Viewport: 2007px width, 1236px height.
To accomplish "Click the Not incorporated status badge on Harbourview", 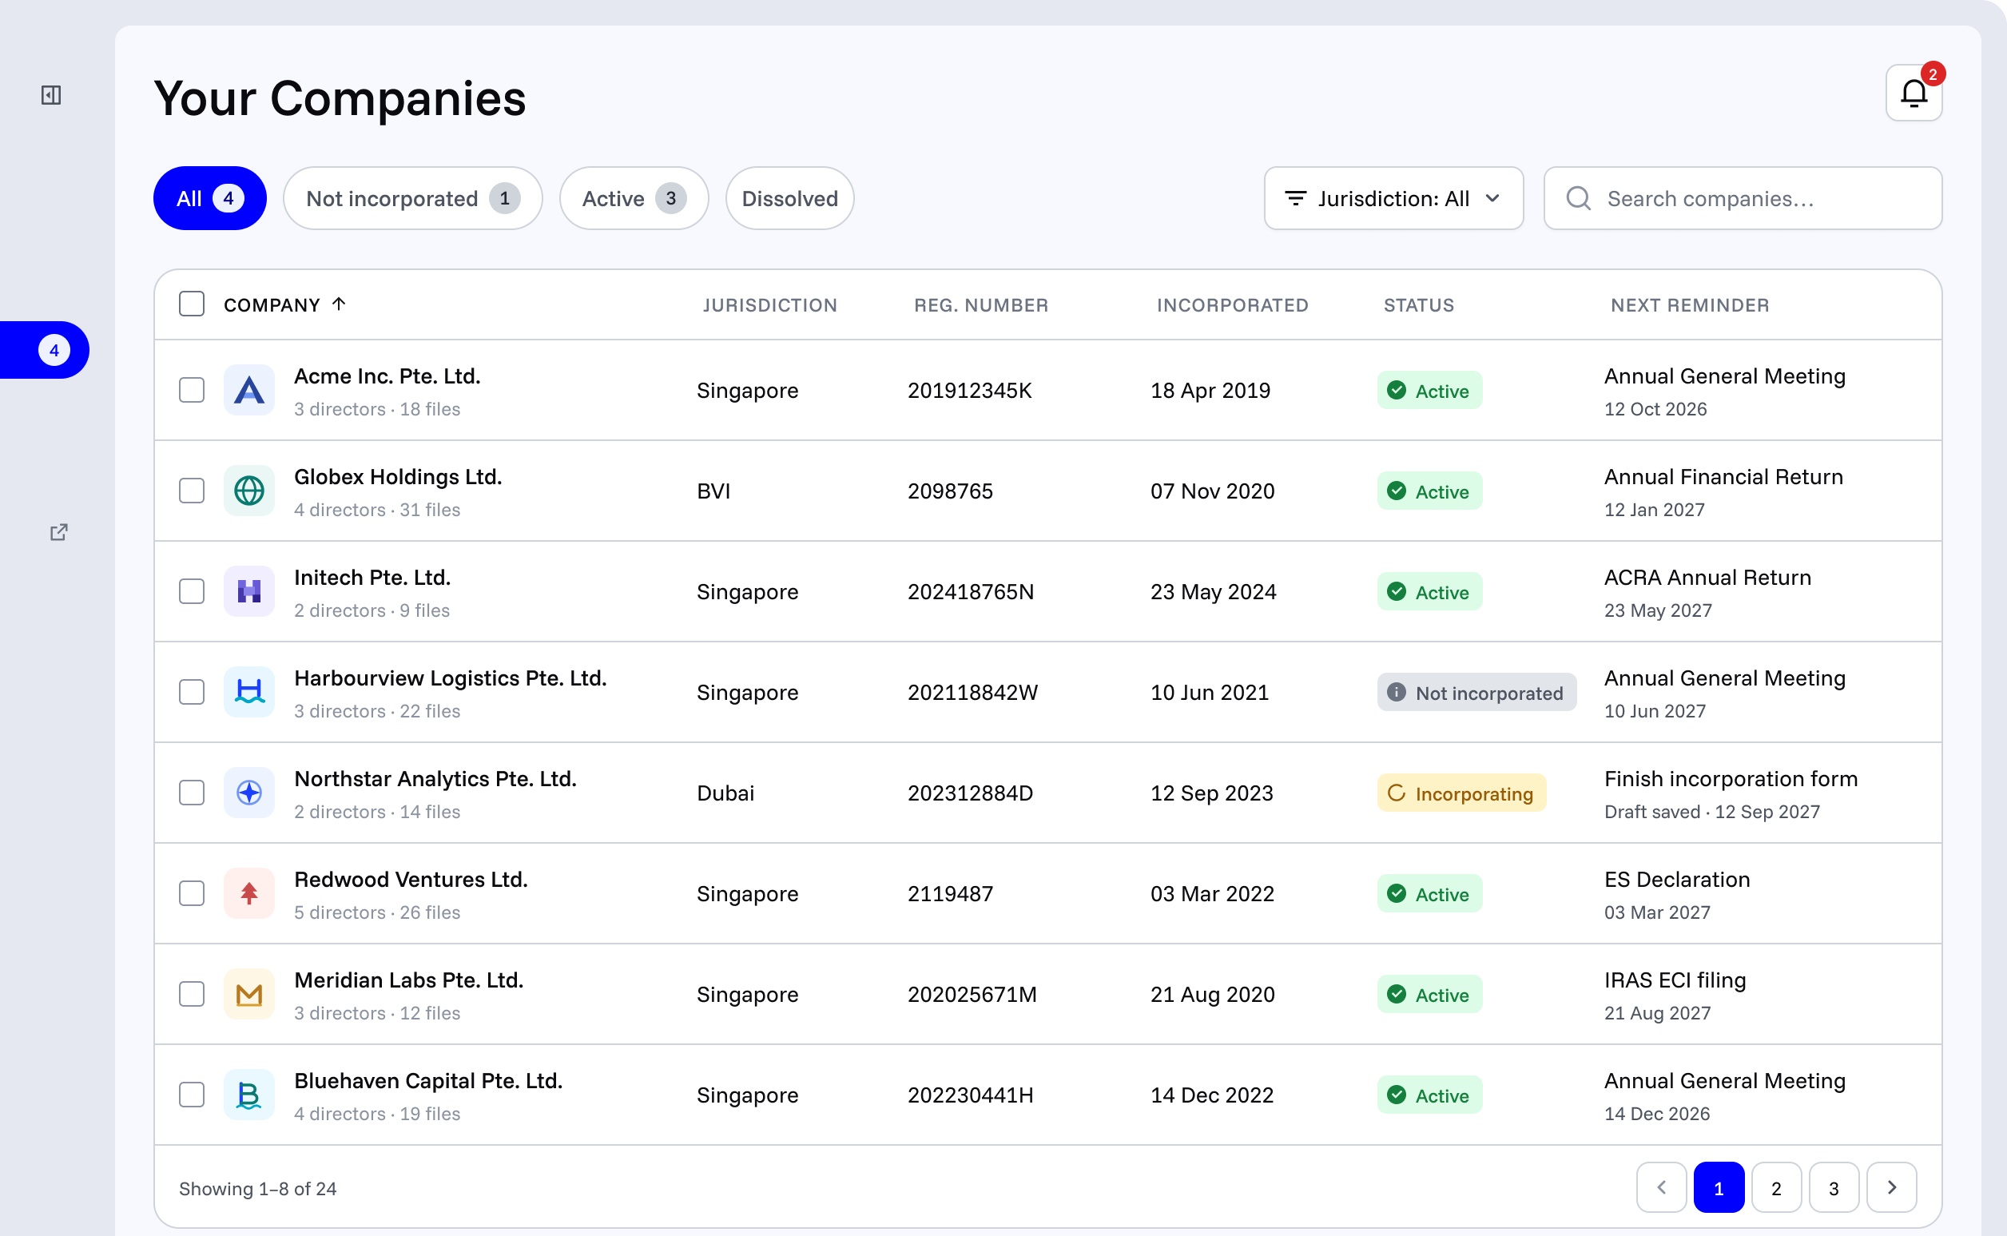I will tap(1476, 693).
